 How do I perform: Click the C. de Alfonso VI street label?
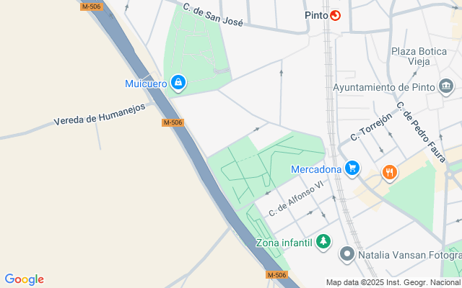(x=296, y=199)
